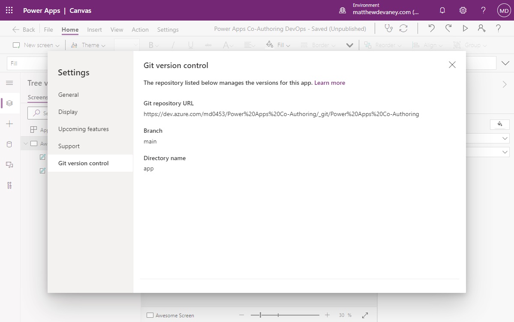Open Advanced tools from the sidebar

9,185
